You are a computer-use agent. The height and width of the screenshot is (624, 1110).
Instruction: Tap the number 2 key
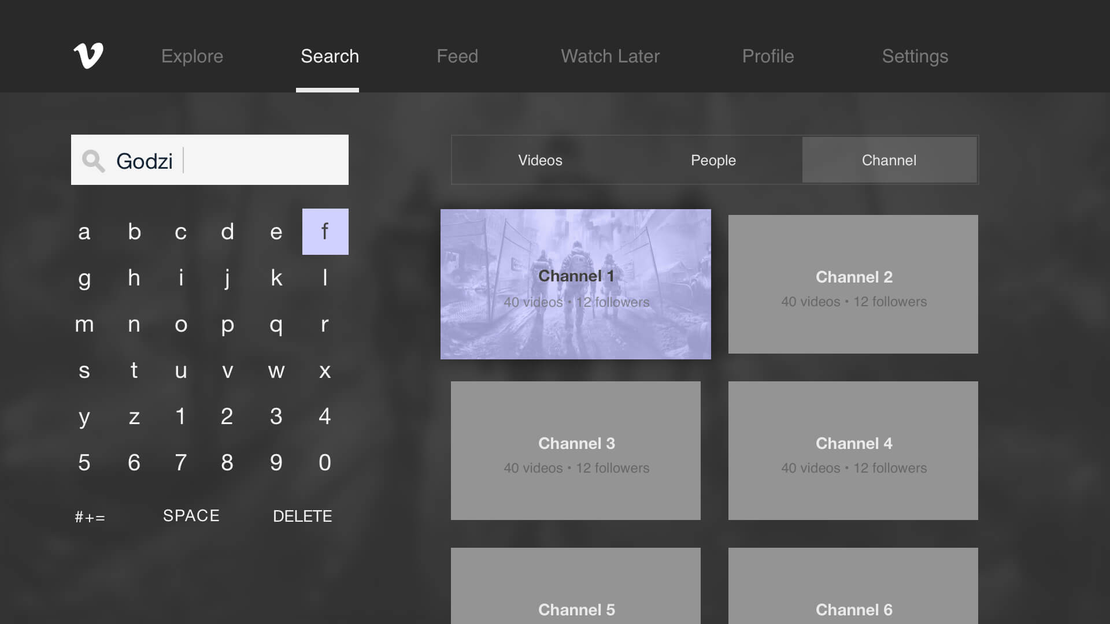[227, 417]
